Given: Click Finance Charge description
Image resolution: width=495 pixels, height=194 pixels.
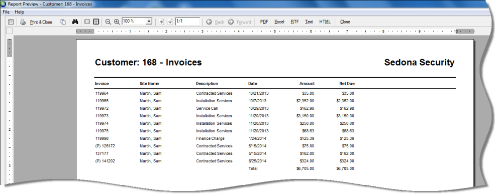Looking at the screenshot, I should coord(210,139).
